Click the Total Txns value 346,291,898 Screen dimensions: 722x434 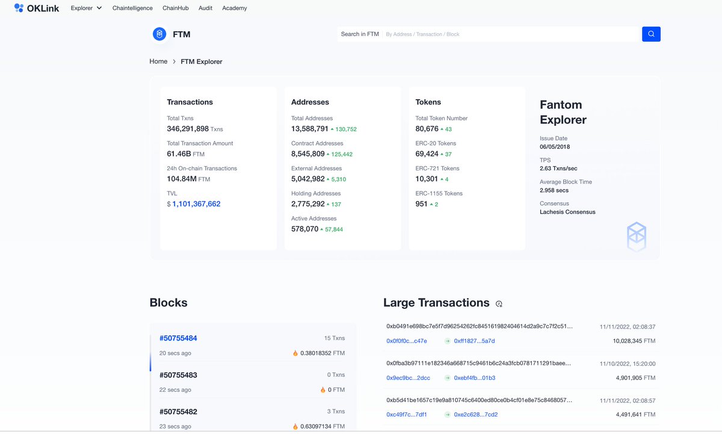click(x=188, y=129)
